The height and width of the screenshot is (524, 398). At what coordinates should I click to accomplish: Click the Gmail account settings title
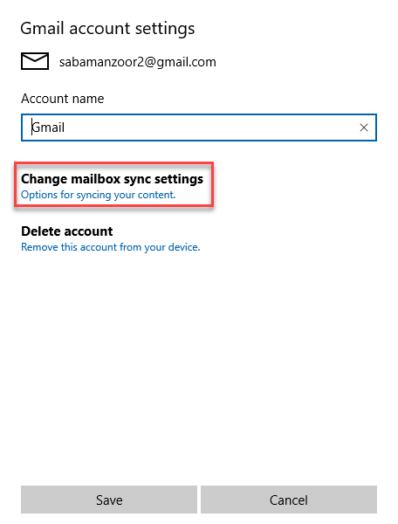point(107,29)
